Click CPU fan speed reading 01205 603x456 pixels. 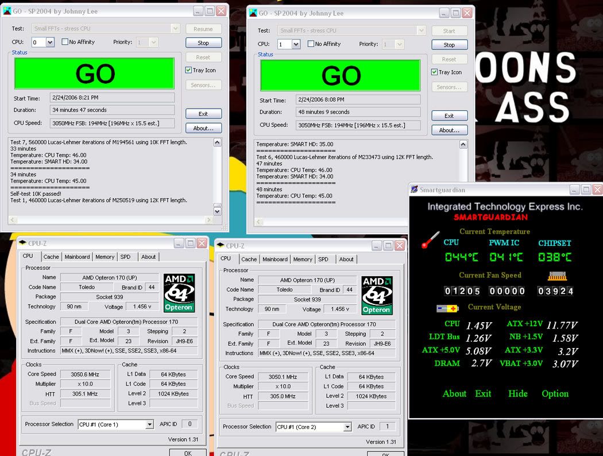click(x=462, y=291)
